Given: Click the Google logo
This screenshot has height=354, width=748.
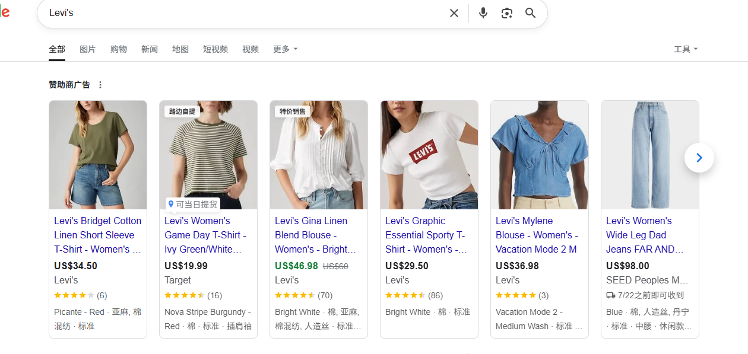Looking at the screenshot, I should point(5,13).
